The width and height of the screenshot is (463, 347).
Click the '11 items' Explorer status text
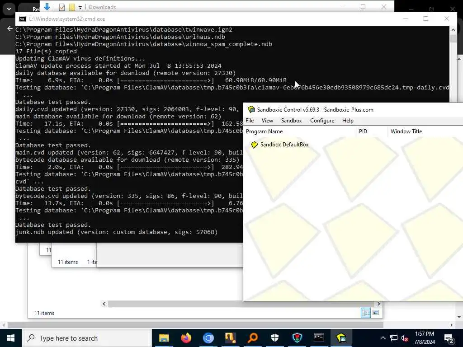pyautogui.click(x=44, y=313)
